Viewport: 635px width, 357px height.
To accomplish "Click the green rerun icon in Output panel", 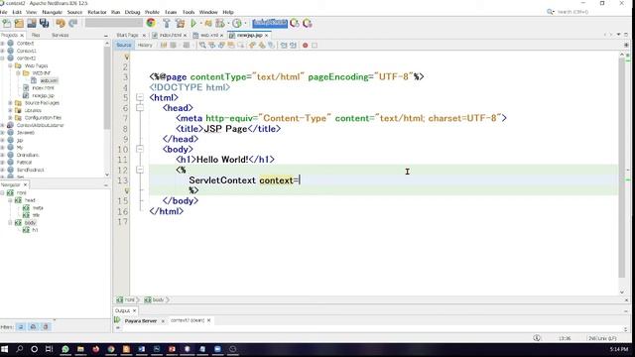I will 117,319.
